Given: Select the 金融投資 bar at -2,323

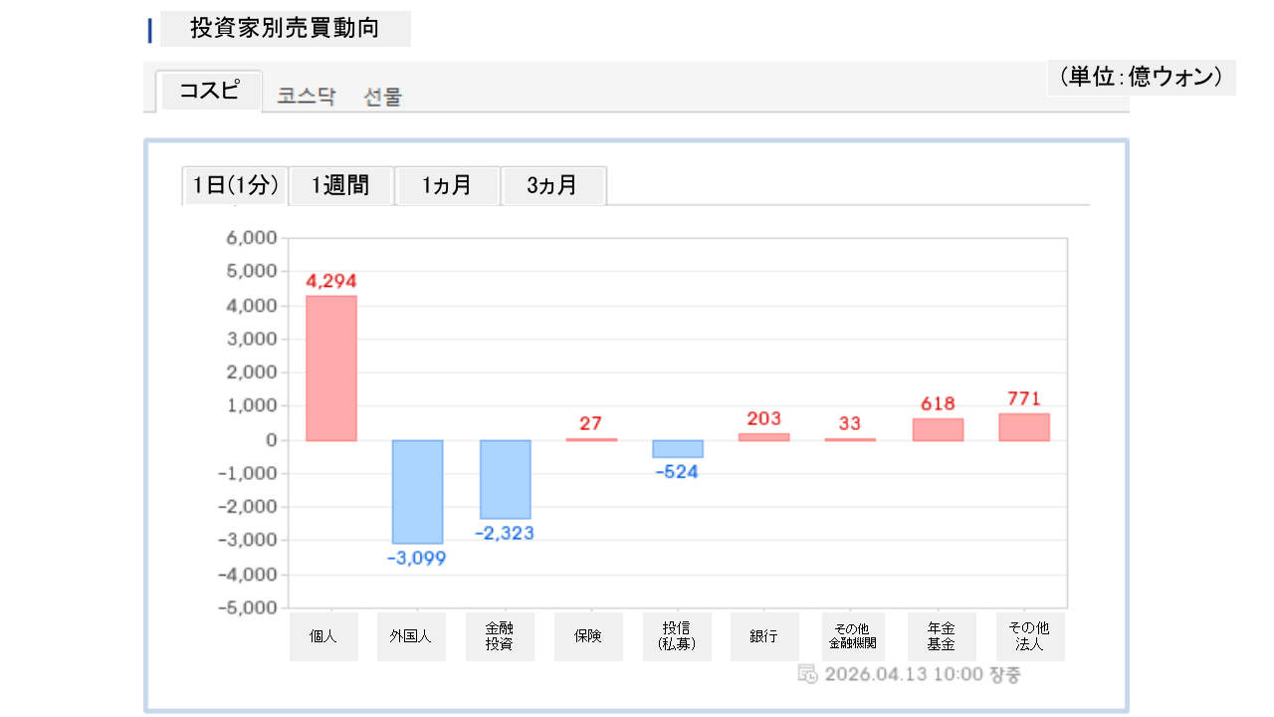Looking at the screenshot, I should point(505,479).
